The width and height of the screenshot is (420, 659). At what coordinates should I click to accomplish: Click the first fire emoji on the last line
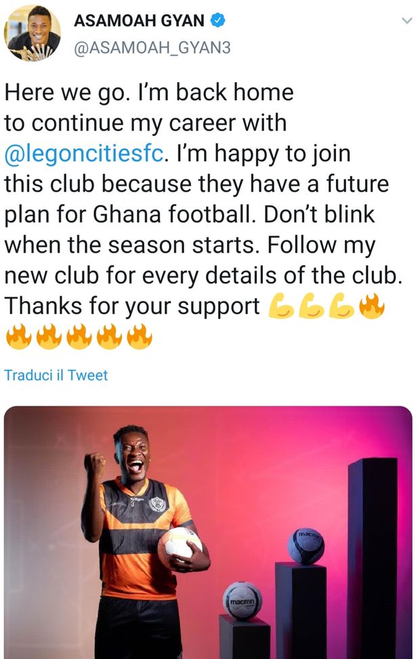pyautogui.click(x=18, y=337)
